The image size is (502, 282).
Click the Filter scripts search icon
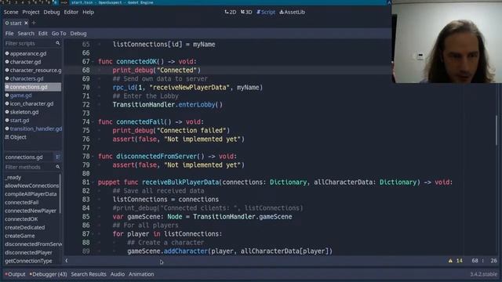(x=58, y=43)
